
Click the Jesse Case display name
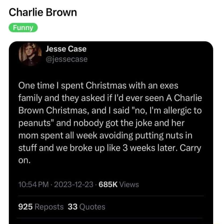tap(66, 49)
